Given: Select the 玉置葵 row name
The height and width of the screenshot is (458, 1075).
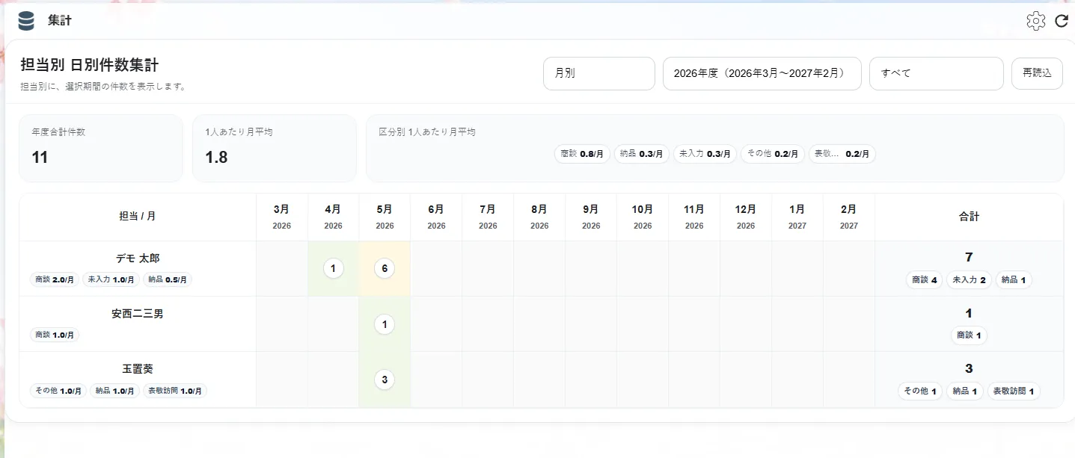Looking at the screenshot, I should tap(138, 369).
